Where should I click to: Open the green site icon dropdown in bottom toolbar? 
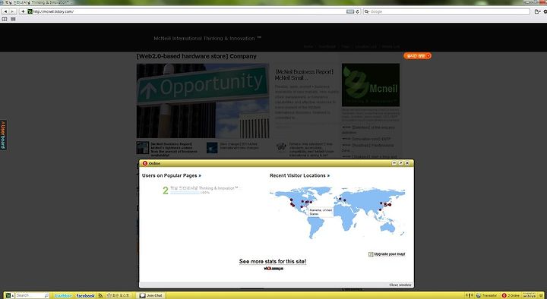click(10, 295)
